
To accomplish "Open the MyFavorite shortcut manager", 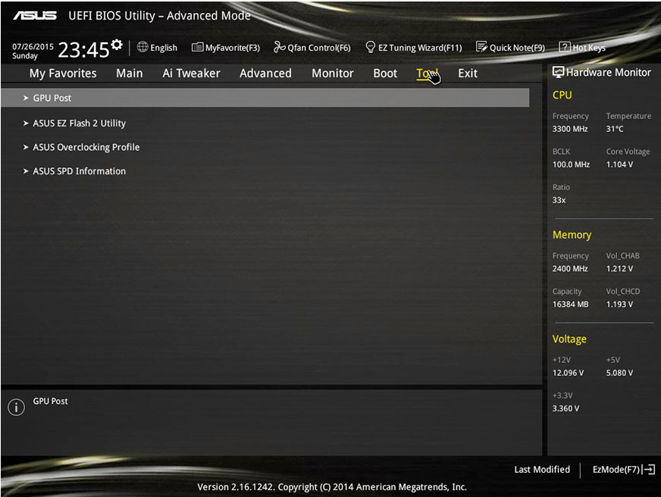I will (x=225, y=47).
